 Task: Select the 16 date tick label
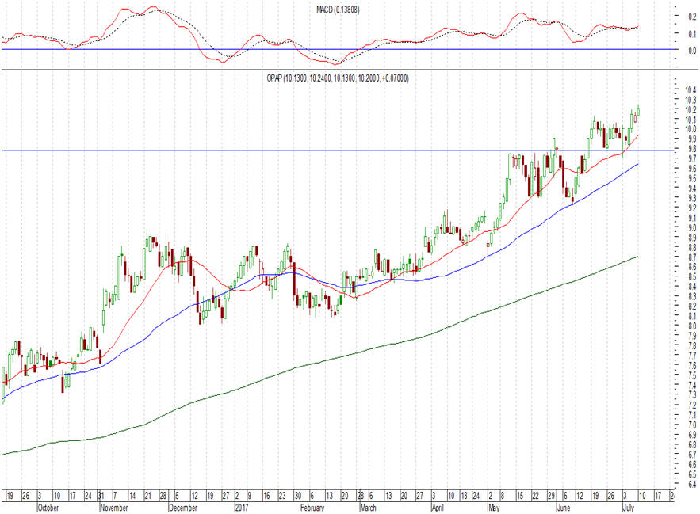click(266, 496)
